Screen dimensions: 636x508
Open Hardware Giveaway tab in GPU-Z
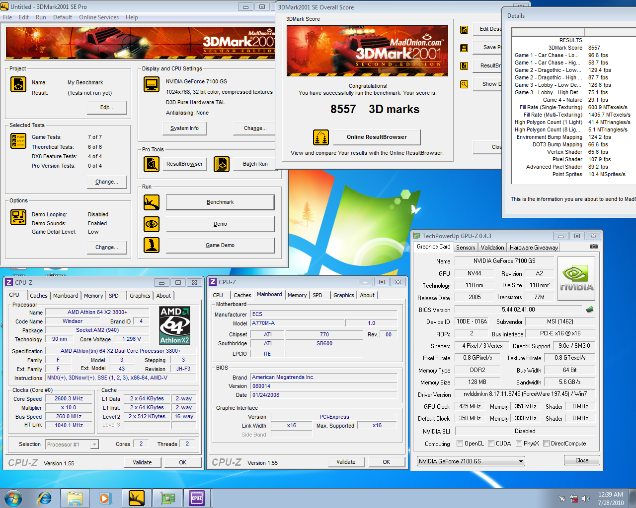point(534,247)
